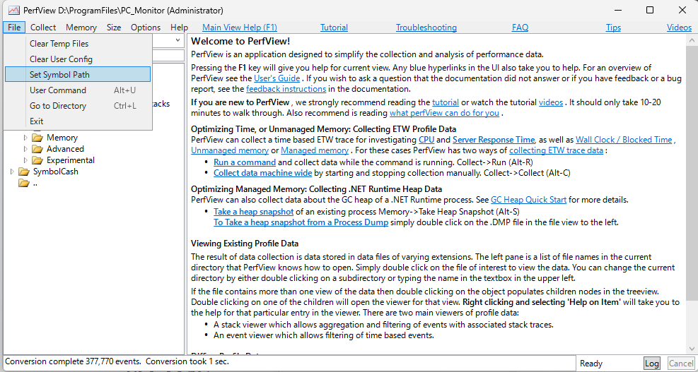Choose Exit from the File menu
Viewport: 698px width, 372px height.
[78, 121]
